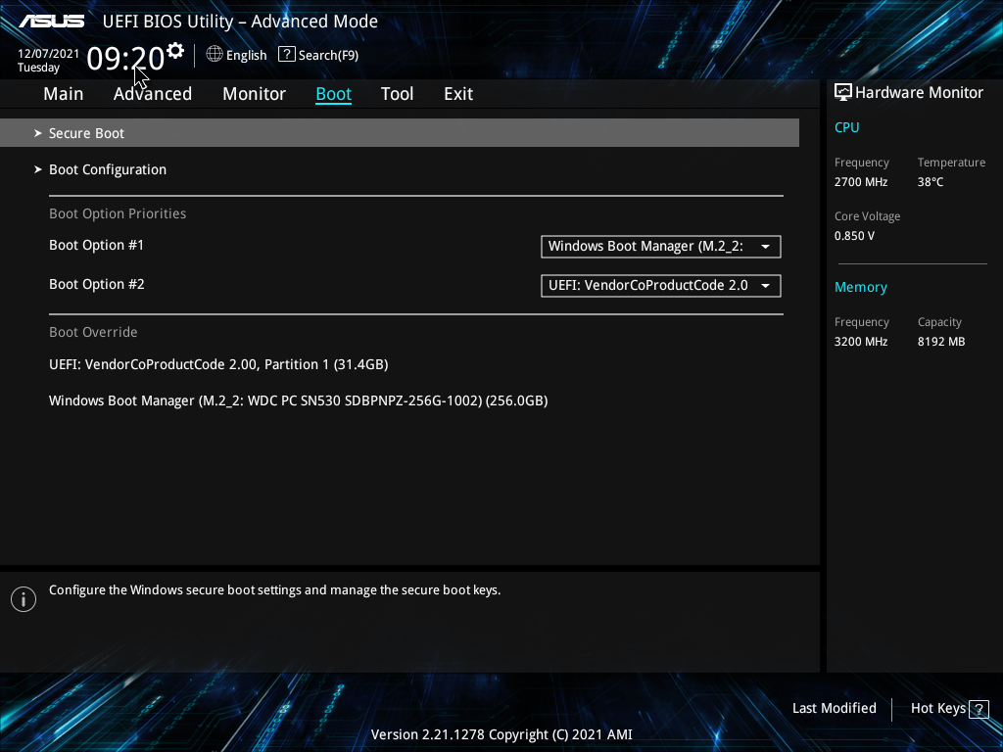The height and width of the screenshot is (752, 1003).
Task: Click the Hot Keys question mark icon
Action: coord(979,709)
